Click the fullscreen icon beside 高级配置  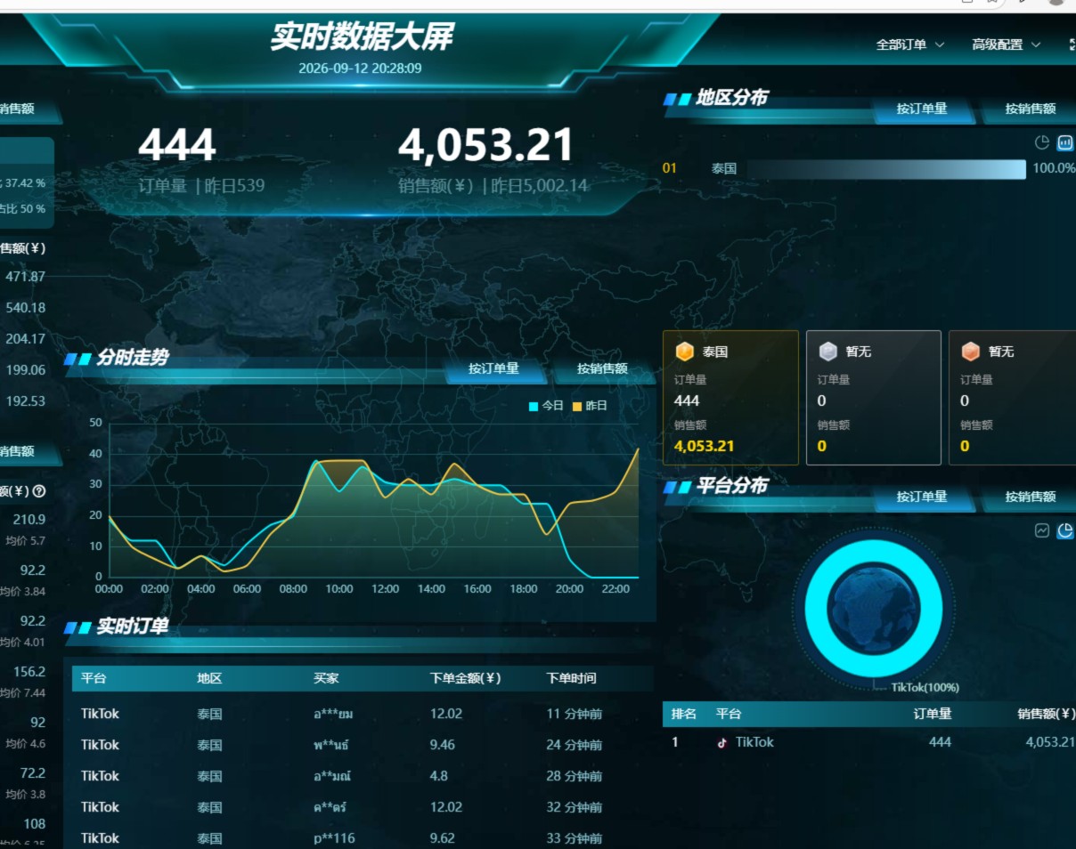point(1072,44)
